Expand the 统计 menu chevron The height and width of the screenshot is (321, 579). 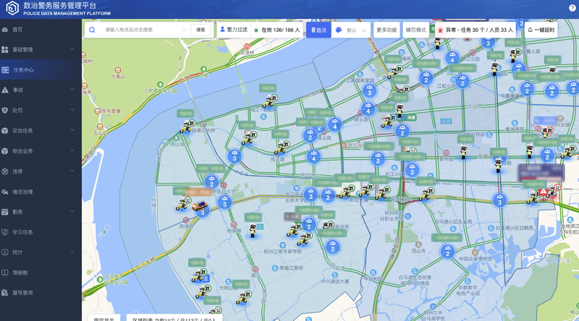point(72,252)
